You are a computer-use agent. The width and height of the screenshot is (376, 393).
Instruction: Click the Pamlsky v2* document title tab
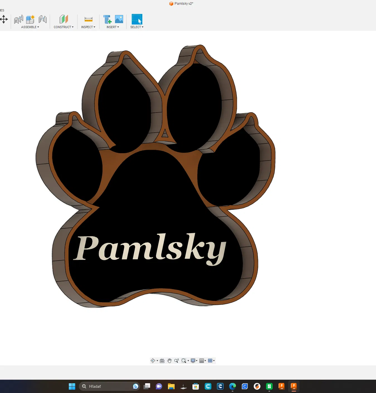pyautogui.click(x=181, y=4)
